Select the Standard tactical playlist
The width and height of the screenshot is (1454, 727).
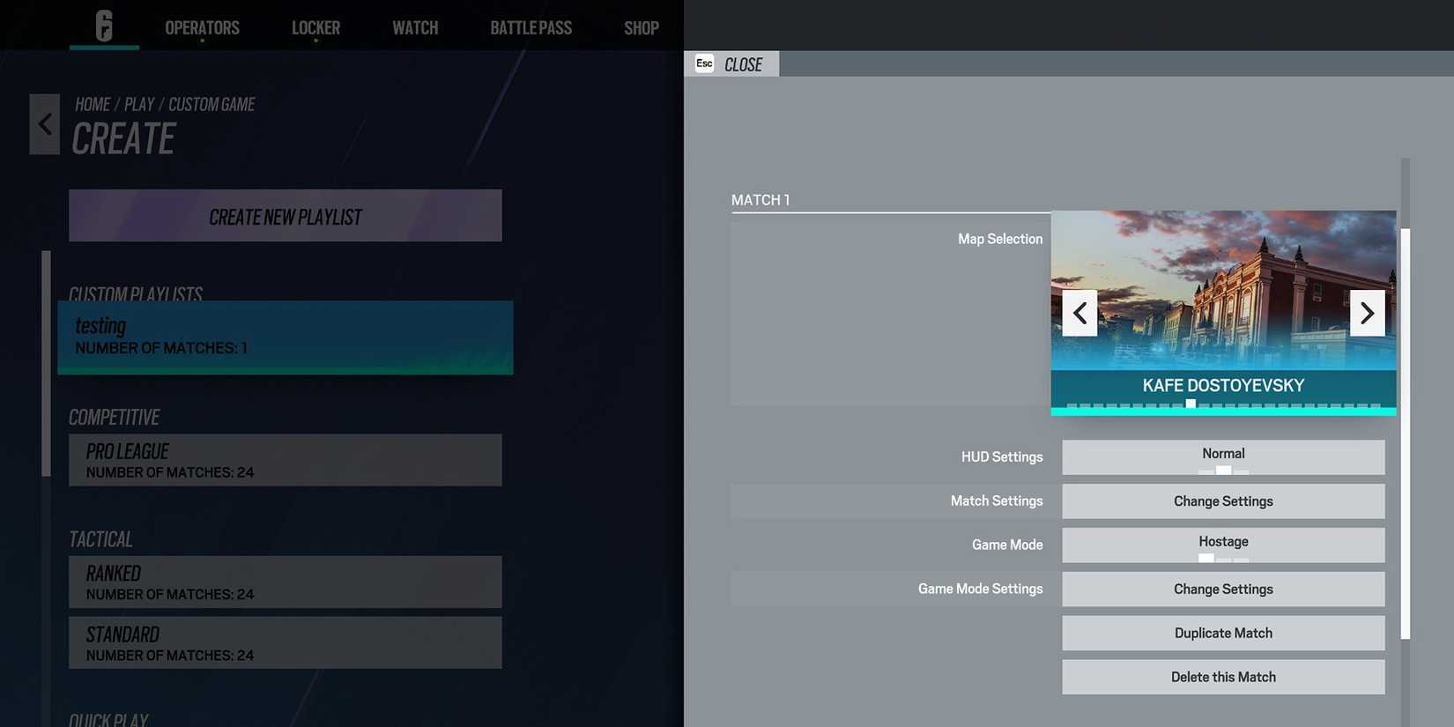click(x=286, y=642)
